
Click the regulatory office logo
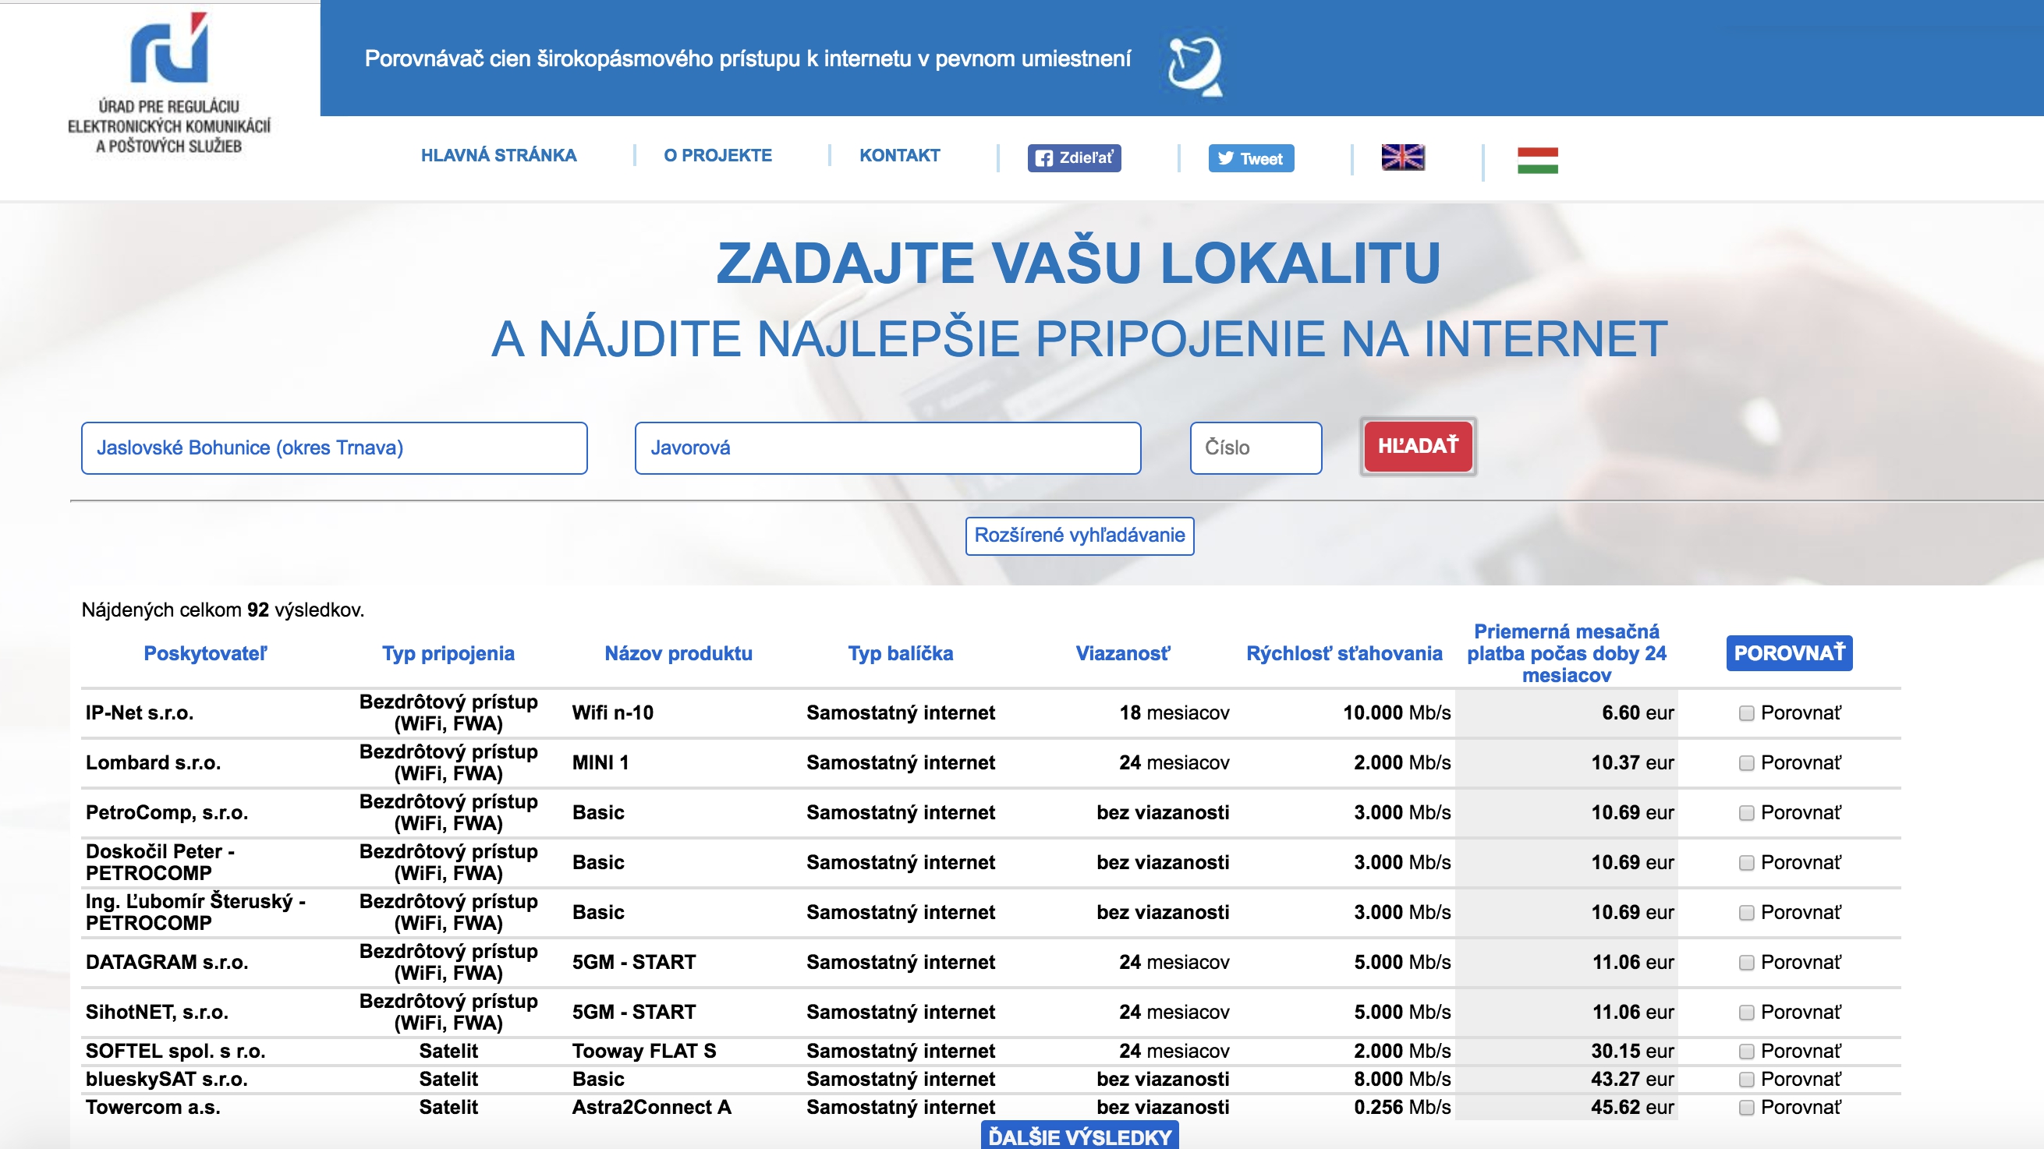(168, 83)
